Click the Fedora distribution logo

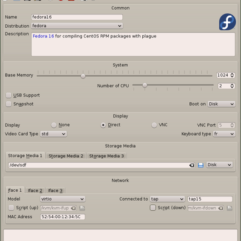pos(227,22)
